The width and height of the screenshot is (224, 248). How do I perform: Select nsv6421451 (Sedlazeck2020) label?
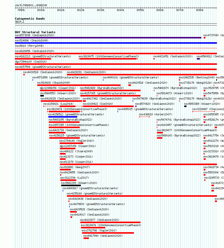(x=173, y=56)
